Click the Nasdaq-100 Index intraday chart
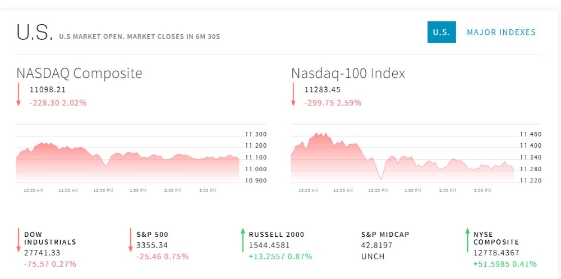561x279 pixels. pyautogui.click(x=402, y=158)
